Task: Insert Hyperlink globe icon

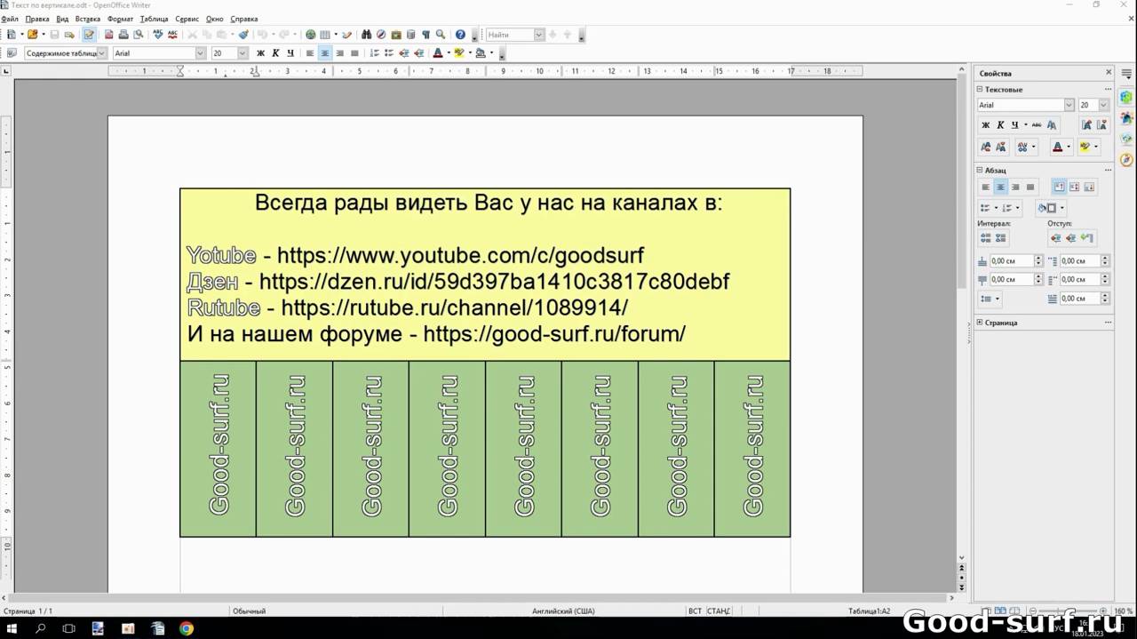Action: 311,35
